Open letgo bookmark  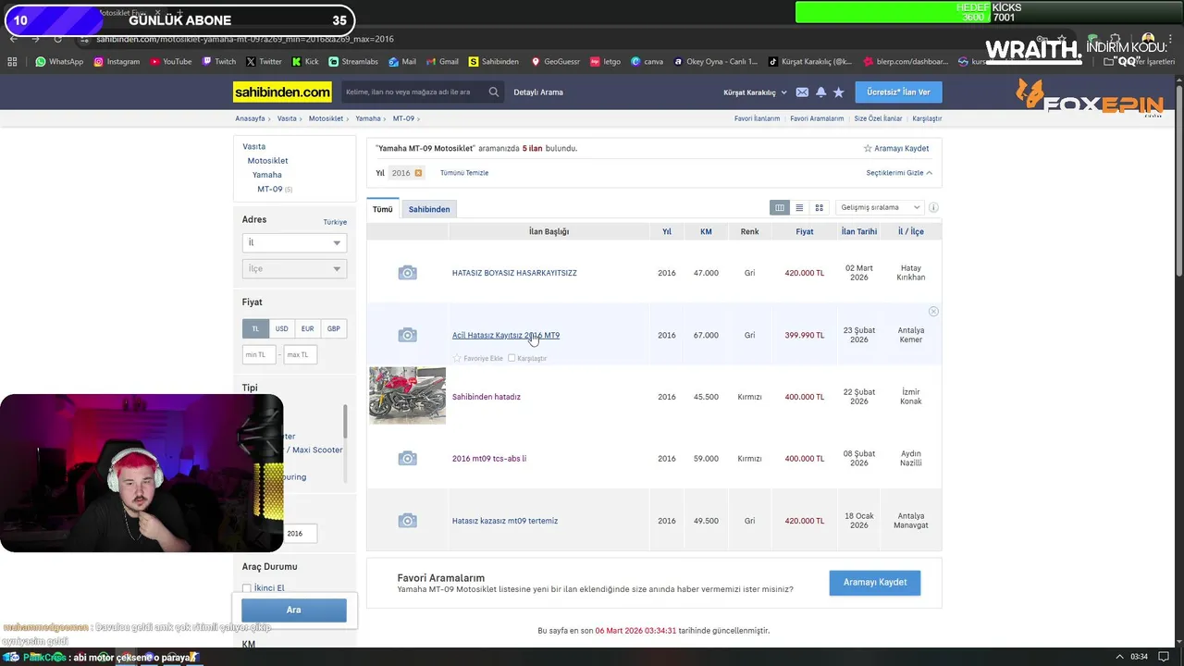click(x=605, y=62)
